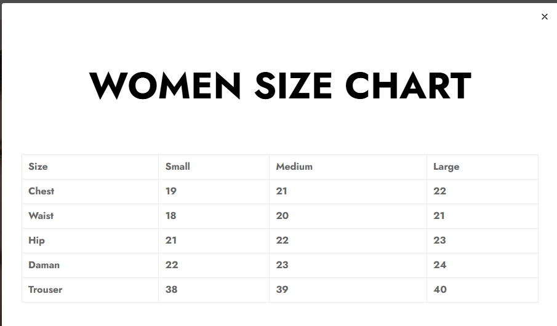Click Large trouser value 40
This screenshot has height=326, width=557.
[x=440, y=290]
